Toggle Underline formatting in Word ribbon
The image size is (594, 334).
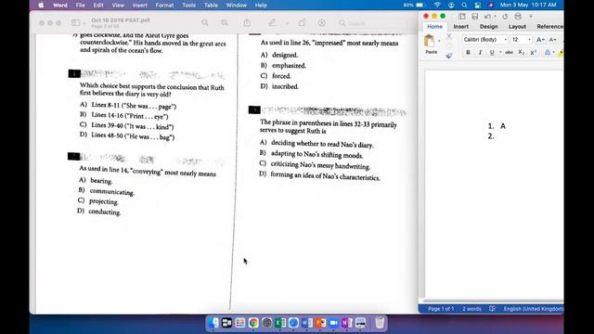(x=492, y=52)
